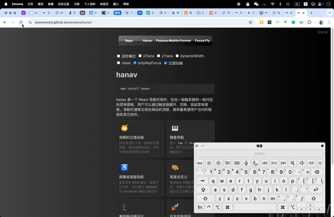This screenshot has height=217, width=334.
Task: Click the backspace delete key
Action: tap(317, 172)
